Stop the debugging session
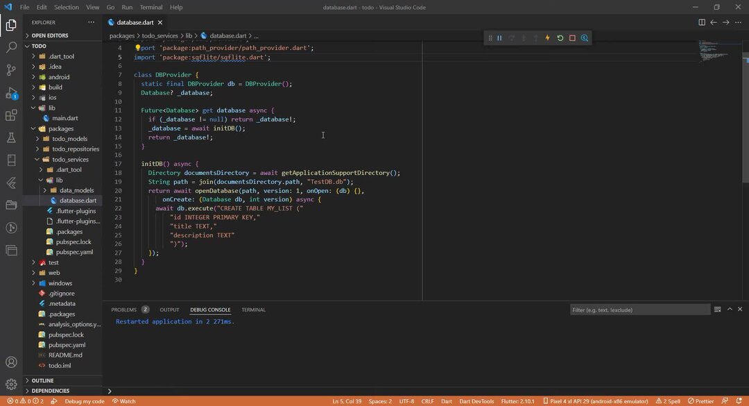Screen dimensions: 749x406 [572, 38]
